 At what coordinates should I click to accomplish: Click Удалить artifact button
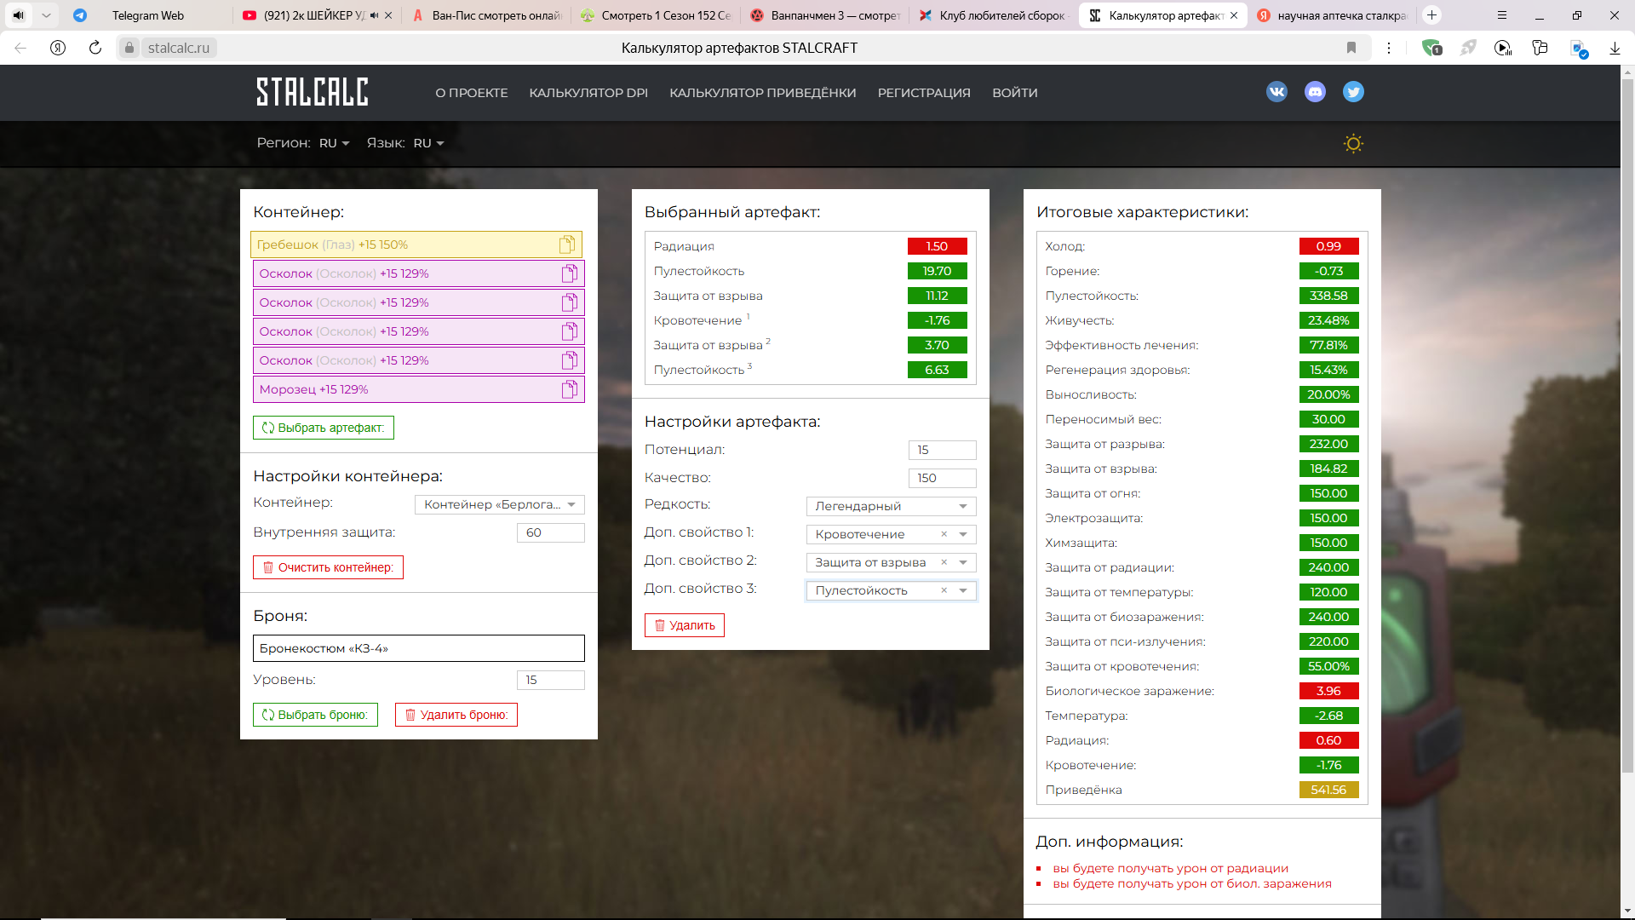tap(685, 625)
